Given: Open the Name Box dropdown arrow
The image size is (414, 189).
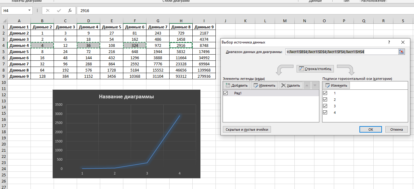Looking at the screenshot, I should coord(30,10).
